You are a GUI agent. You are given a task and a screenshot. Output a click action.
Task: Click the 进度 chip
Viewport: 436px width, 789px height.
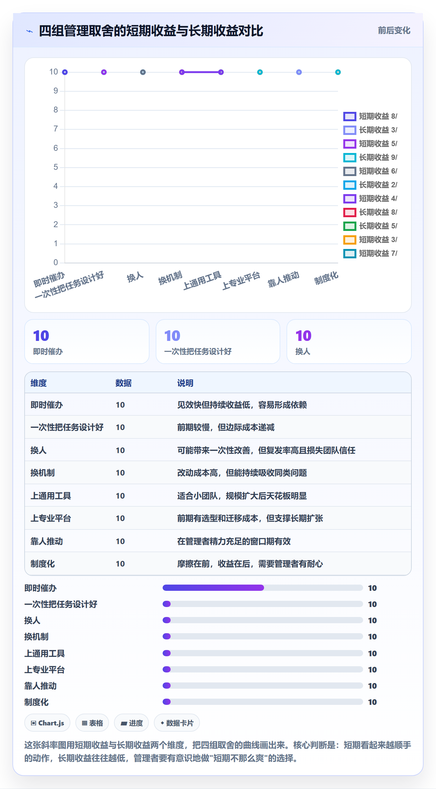131,723
